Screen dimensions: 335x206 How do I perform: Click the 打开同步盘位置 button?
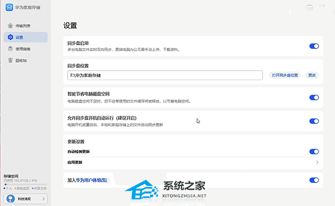tap(285, 75)
